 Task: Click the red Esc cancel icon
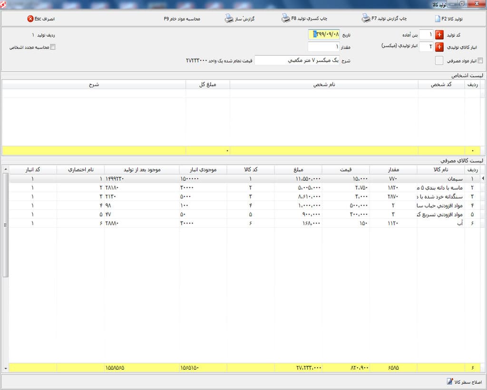(30, 19)
